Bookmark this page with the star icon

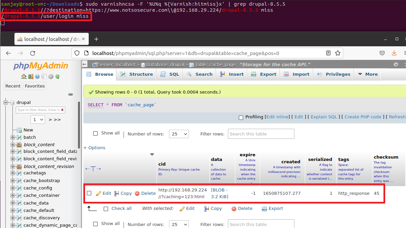tap(337, 53)
